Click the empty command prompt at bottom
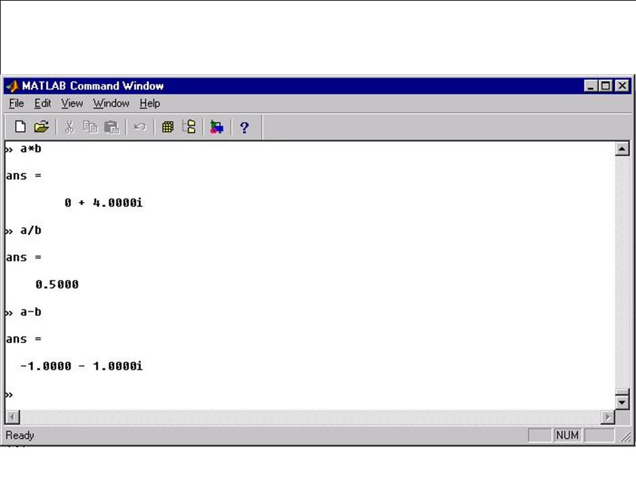The image size is (636, 477). (x=9, y=394)
